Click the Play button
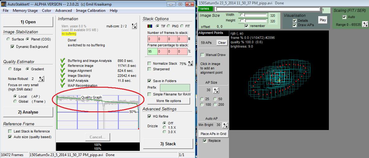 323,20
